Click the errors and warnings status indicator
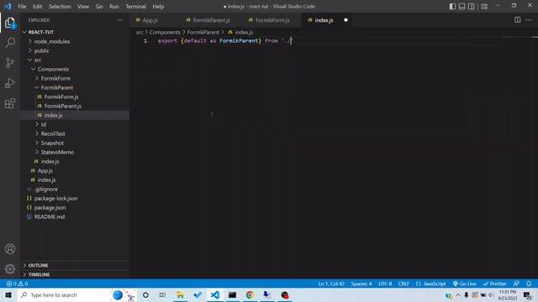This screenshot has height=302, width=538. pos(17,284)
